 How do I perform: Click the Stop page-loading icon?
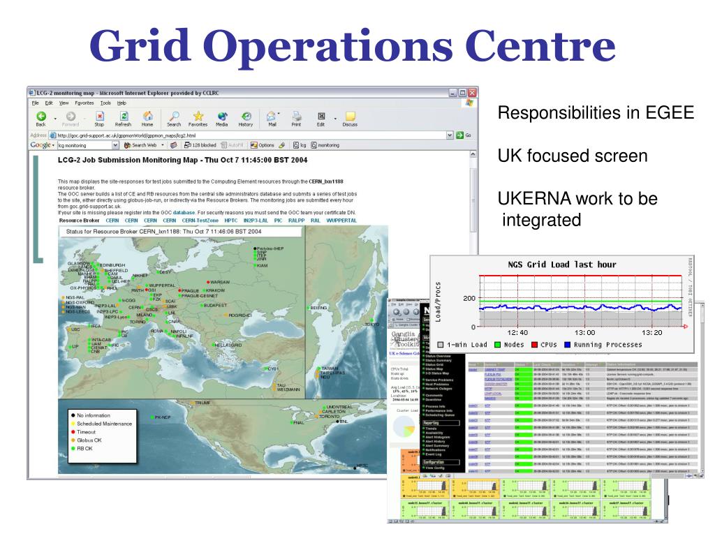point(99,117)
